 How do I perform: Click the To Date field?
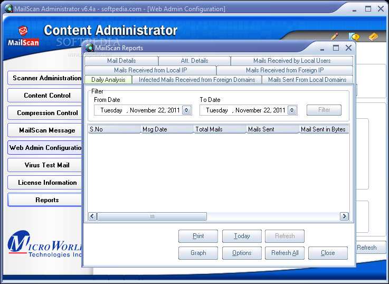click(249, 110)
